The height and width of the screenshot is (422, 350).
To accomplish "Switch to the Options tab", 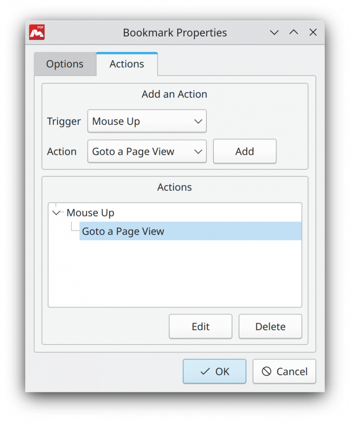I will (64, 64).
